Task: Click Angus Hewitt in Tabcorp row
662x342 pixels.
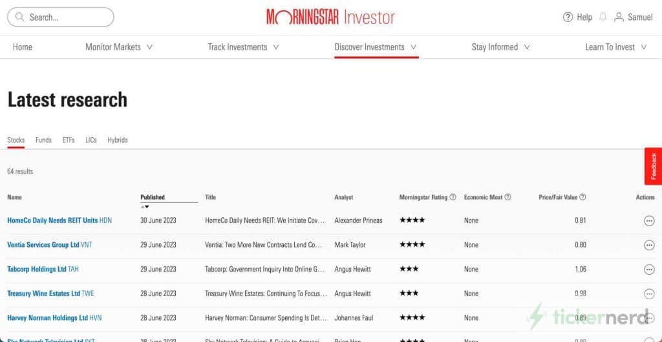Action: tap(352, 270)
